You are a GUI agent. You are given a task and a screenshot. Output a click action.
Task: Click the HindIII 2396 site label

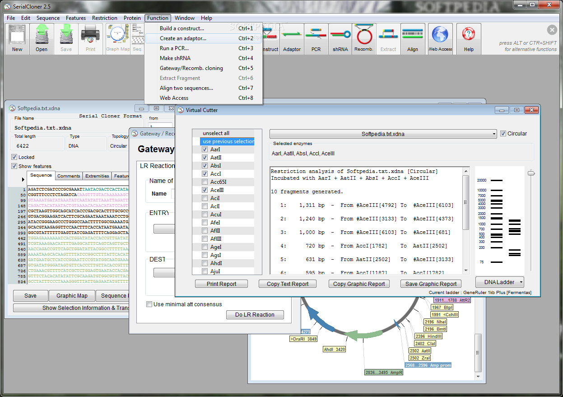pos(428,336)
